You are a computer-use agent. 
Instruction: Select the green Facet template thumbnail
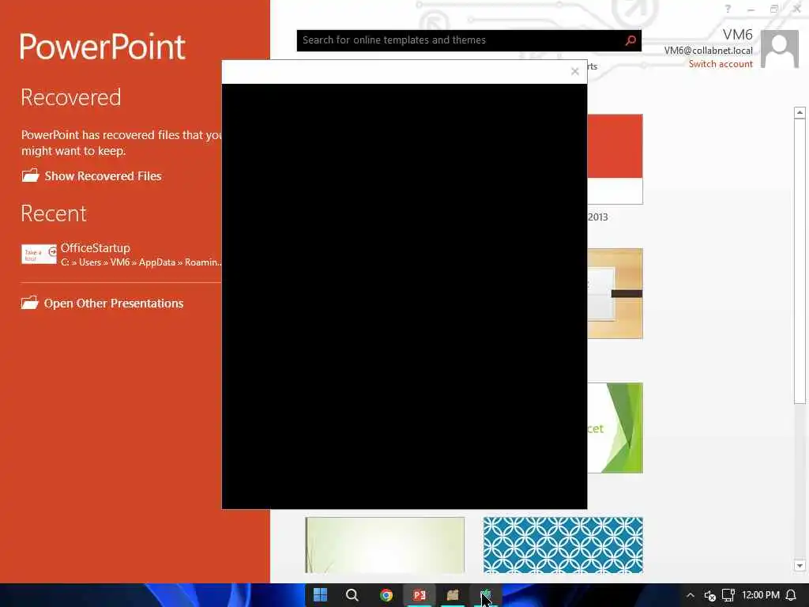[615, 428]
